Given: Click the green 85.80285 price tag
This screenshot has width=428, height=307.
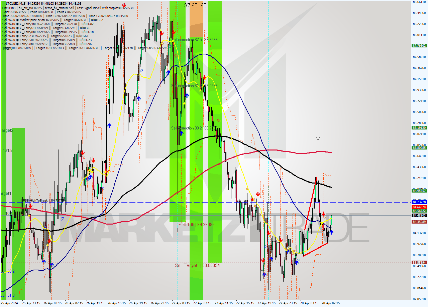Looking at the screenshot, I should coord(419,147).
